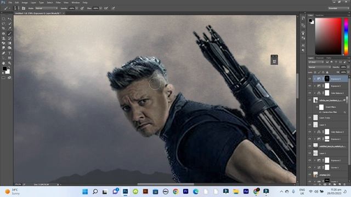351x197 pixels.
Task: Open Windows Start menu
Action: tap(85, 192)
